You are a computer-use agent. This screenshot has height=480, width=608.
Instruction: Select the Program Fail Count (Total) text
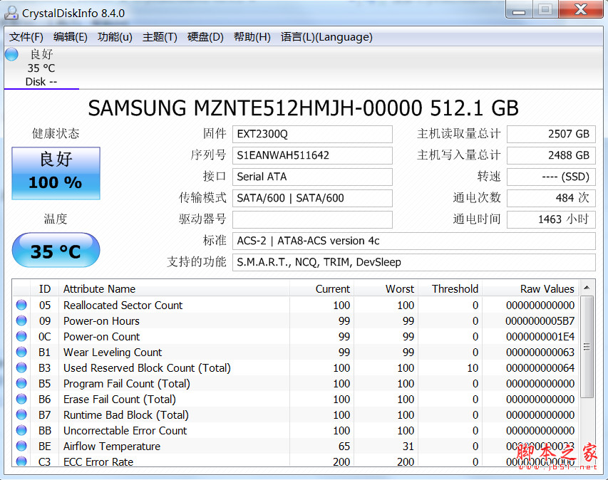tap(127, 384)
